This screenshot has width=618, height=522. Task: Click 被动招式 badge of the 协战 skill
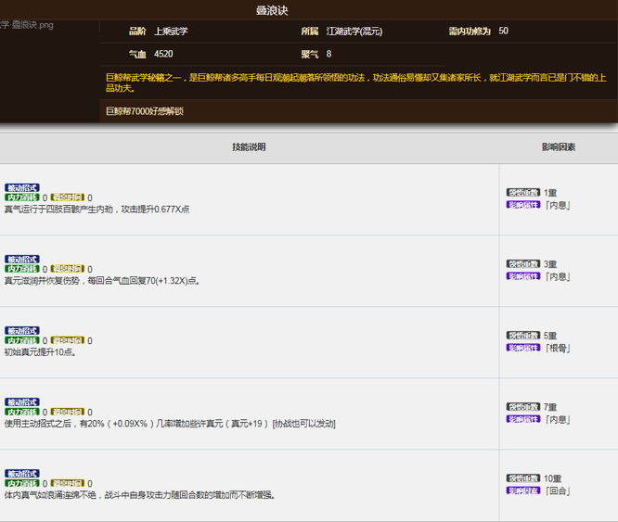click(x=22, y=401)
